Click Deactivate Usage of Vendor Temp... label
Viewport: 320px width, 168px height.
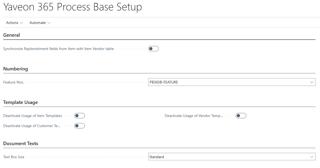194,116
